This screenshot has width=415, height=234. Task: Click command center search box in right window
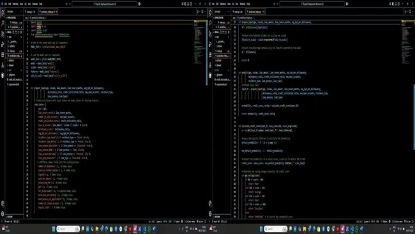[312, 4]
